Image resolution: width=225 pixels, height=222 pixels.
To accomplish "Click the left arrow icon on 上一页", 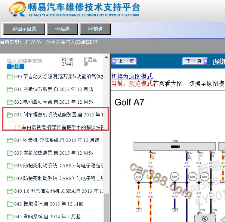I will (114, 61).
